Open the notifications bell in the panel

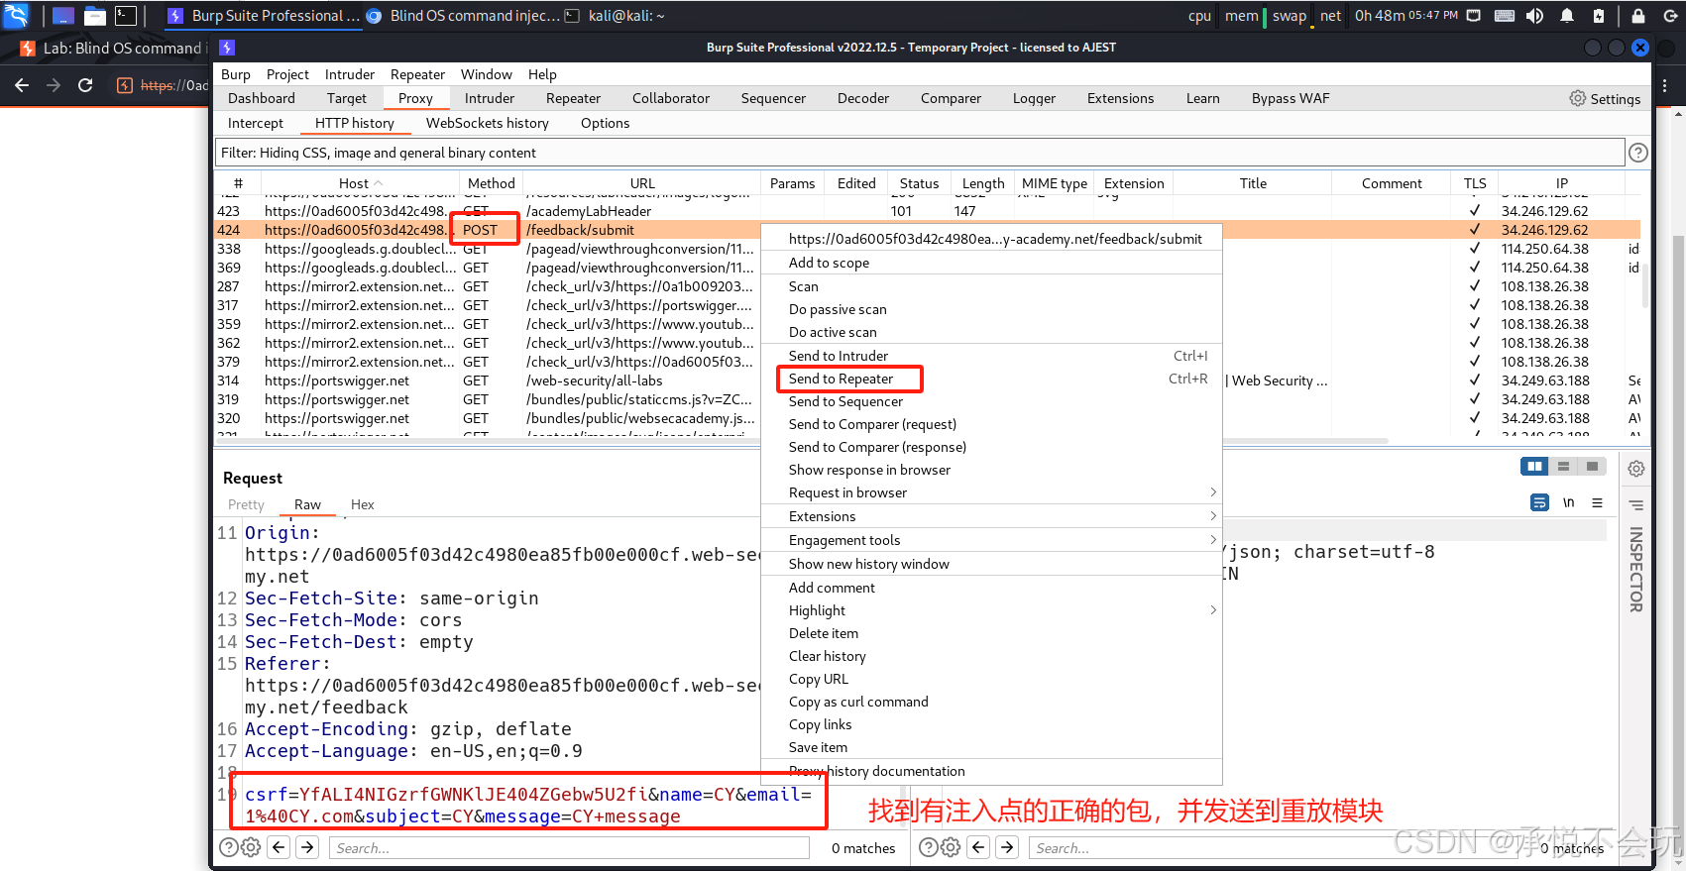1567,16
